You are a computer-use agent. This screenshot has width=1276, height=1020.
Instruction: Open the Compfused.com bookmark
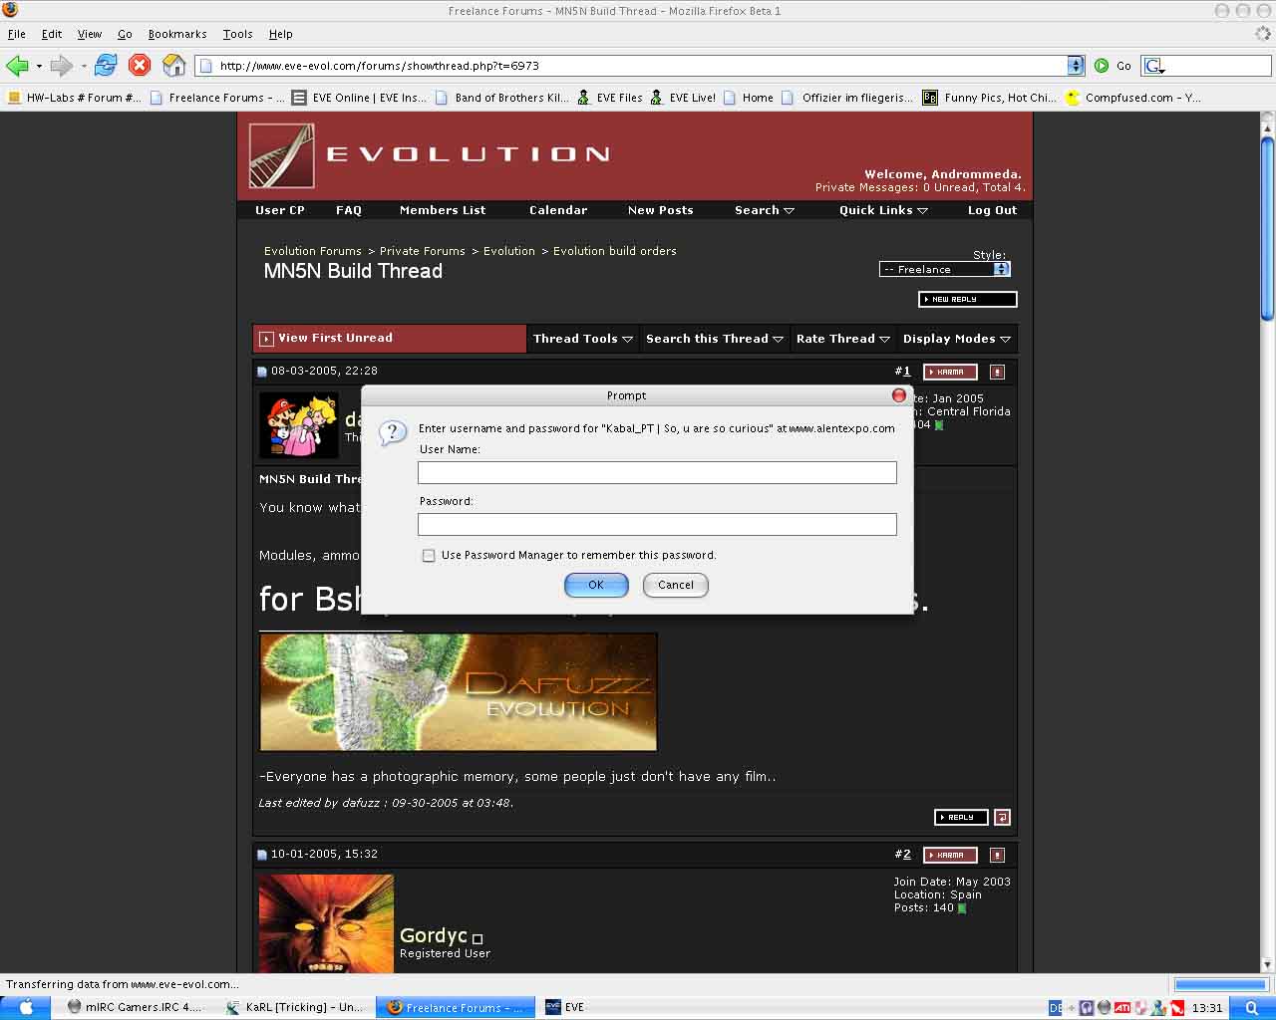point(1132,98)
